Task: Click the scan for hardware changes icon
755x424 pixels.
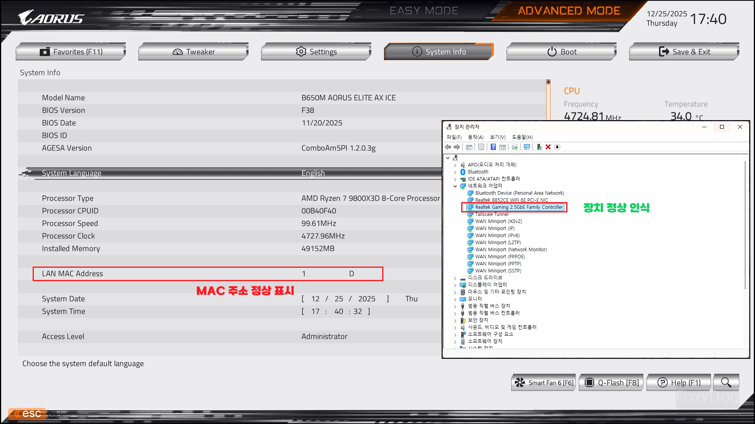Action: tap(527, 147)
